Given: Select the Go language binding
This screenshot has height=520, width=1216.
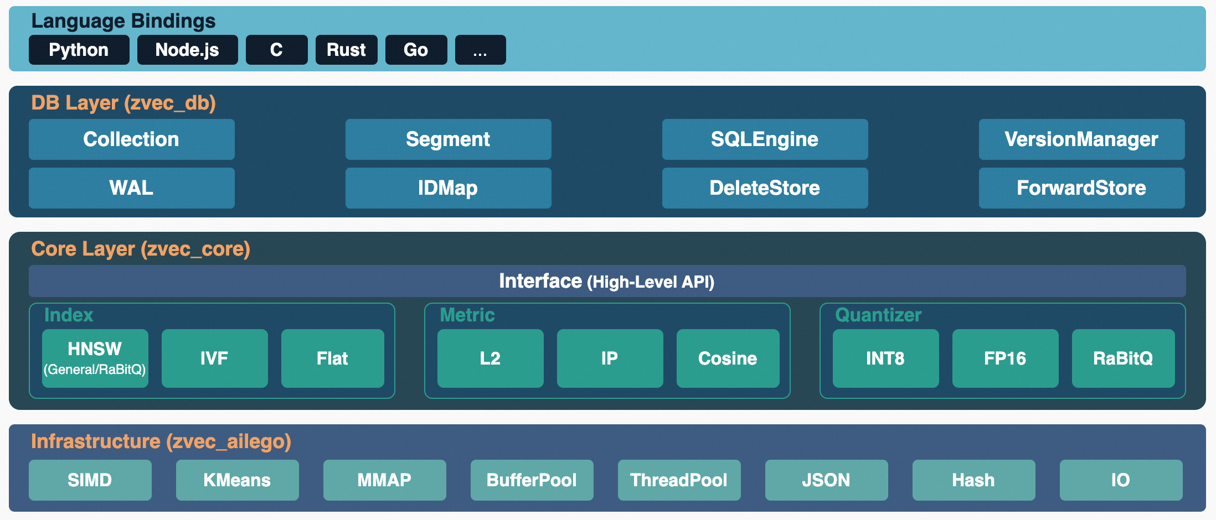Looking at the screenshot, I should (x=416, y=50).
